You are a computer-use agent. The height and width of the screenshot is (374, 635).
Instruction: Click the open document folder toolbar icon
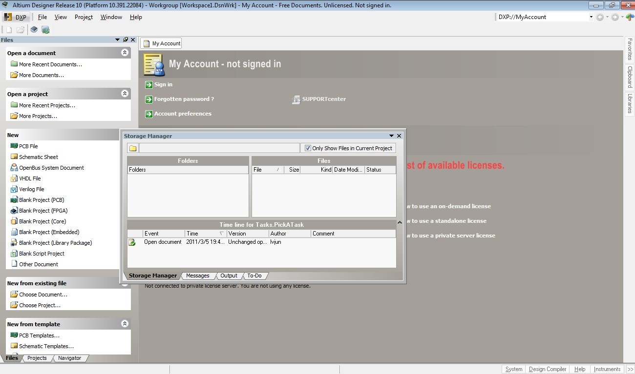(21, 30)
